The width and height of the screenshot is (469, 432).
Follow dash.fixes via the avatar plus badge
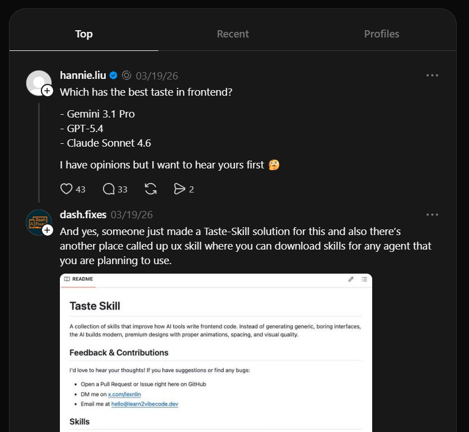click(48, 230)
